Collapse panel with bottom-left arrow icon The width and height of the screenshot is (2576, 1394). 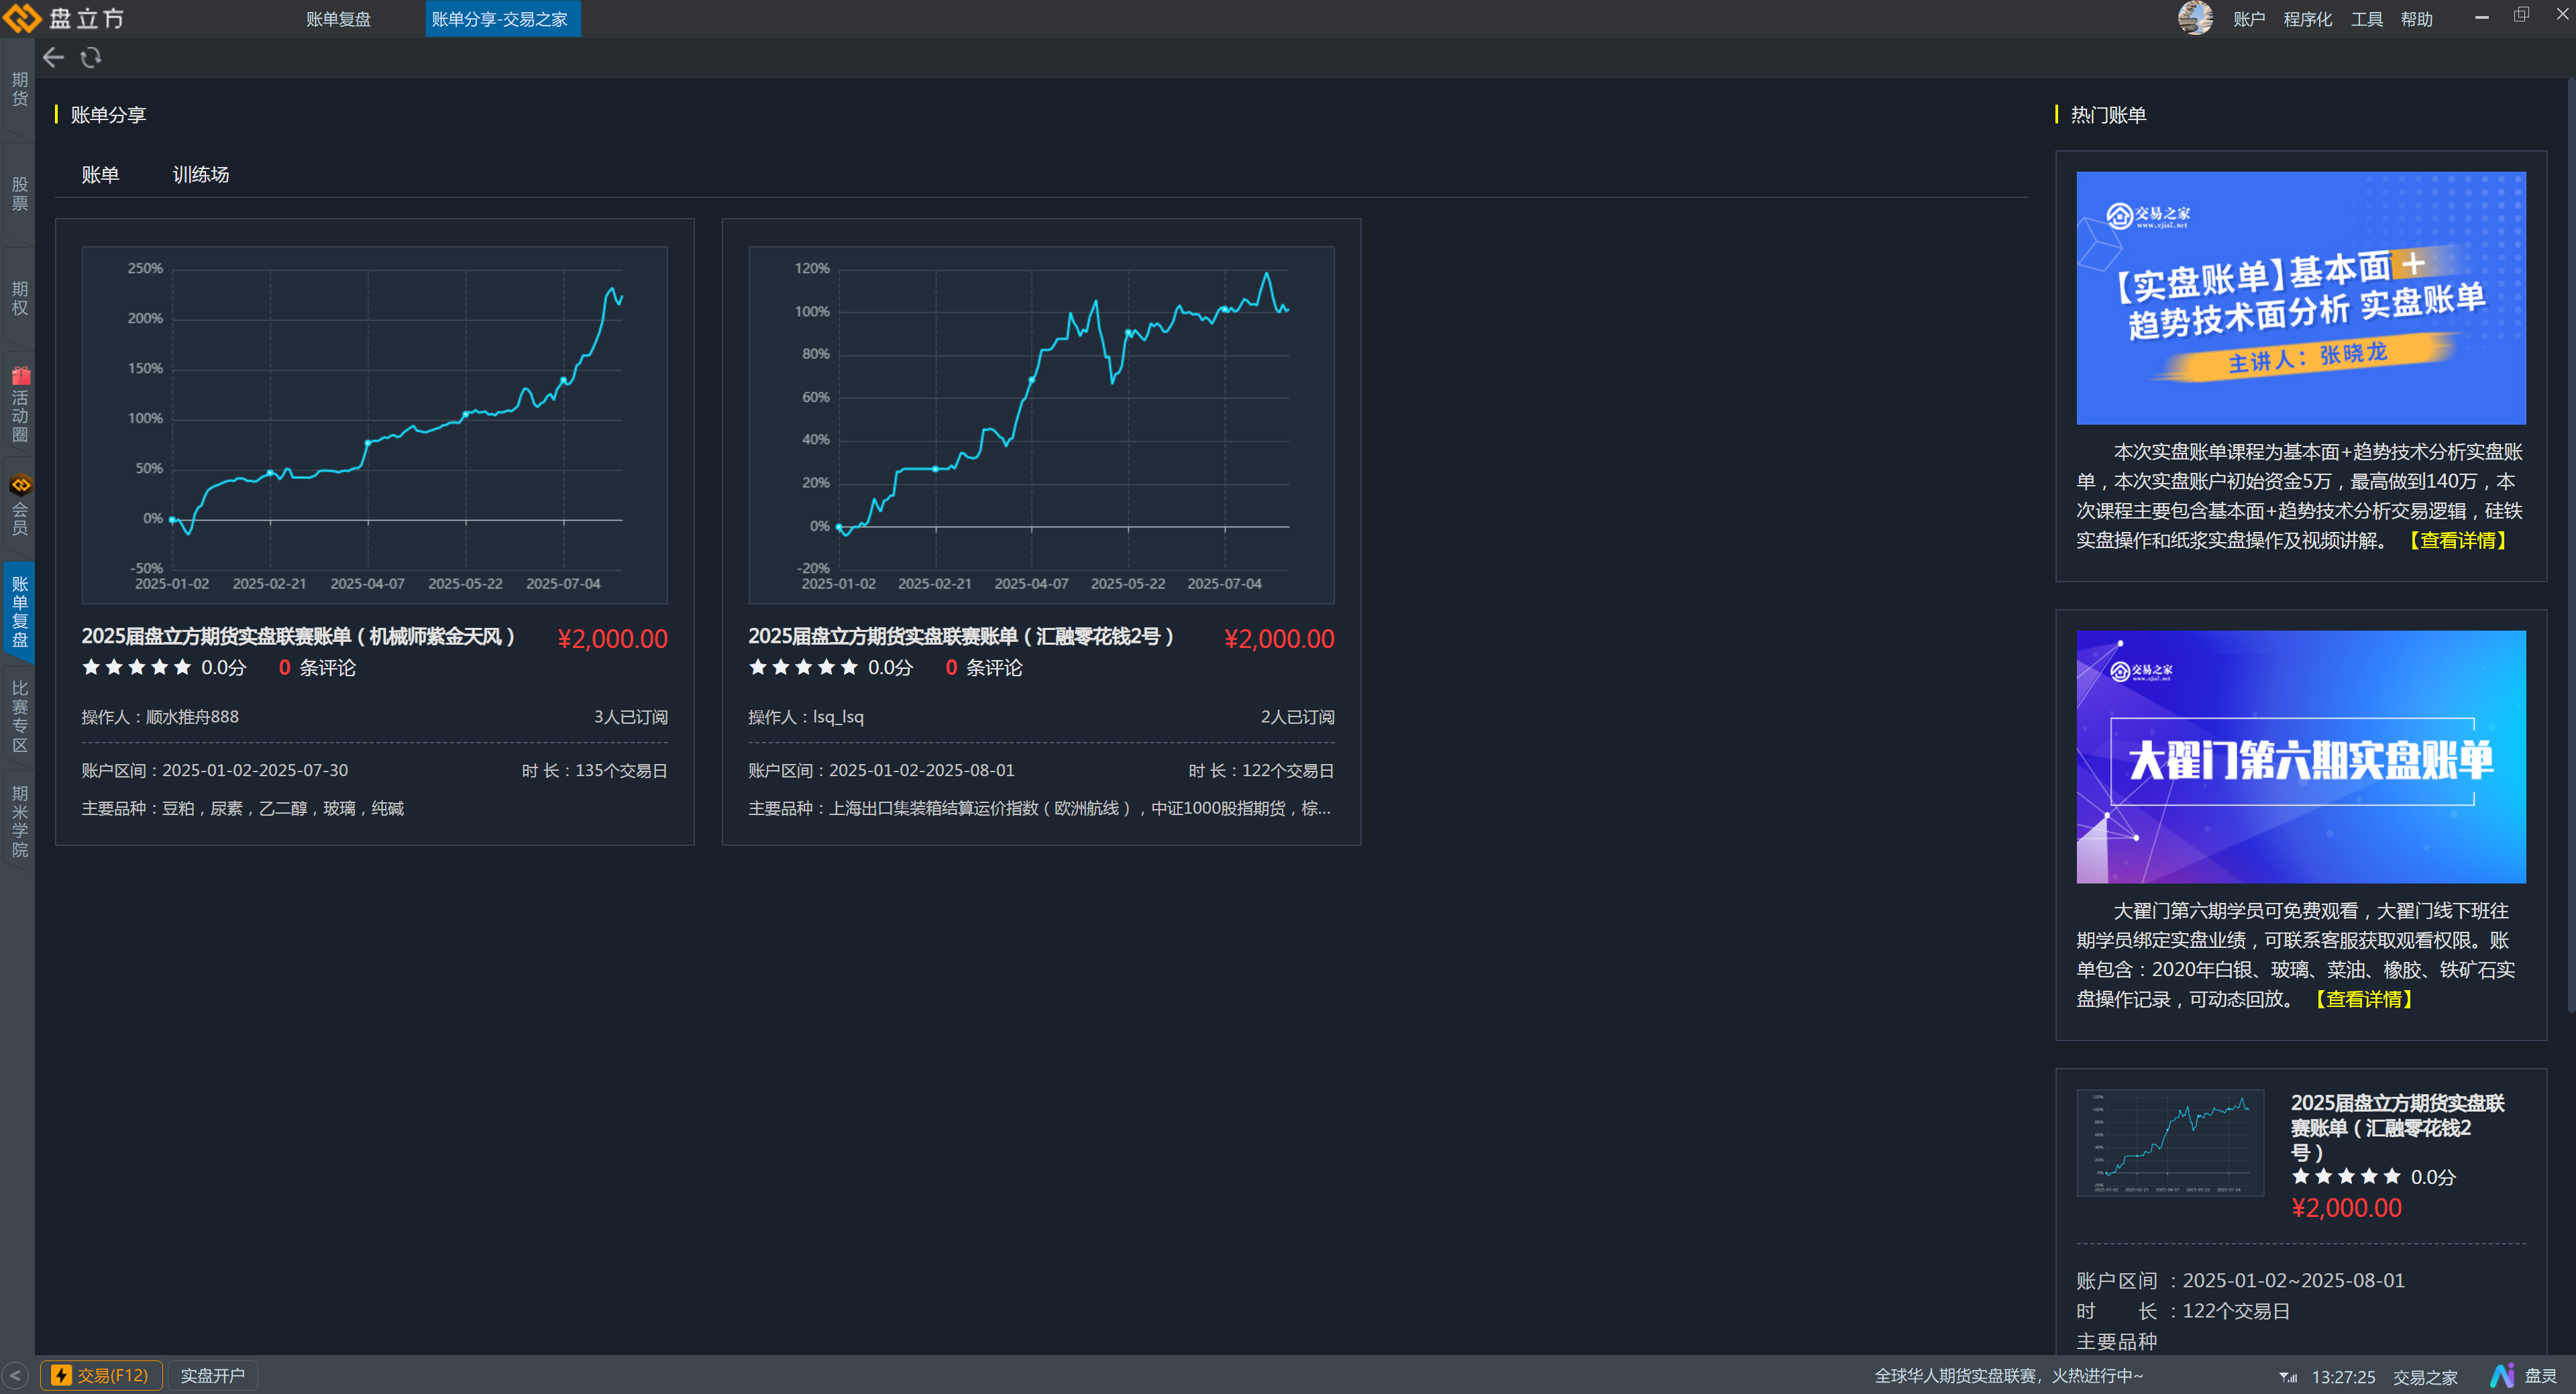15,1376
